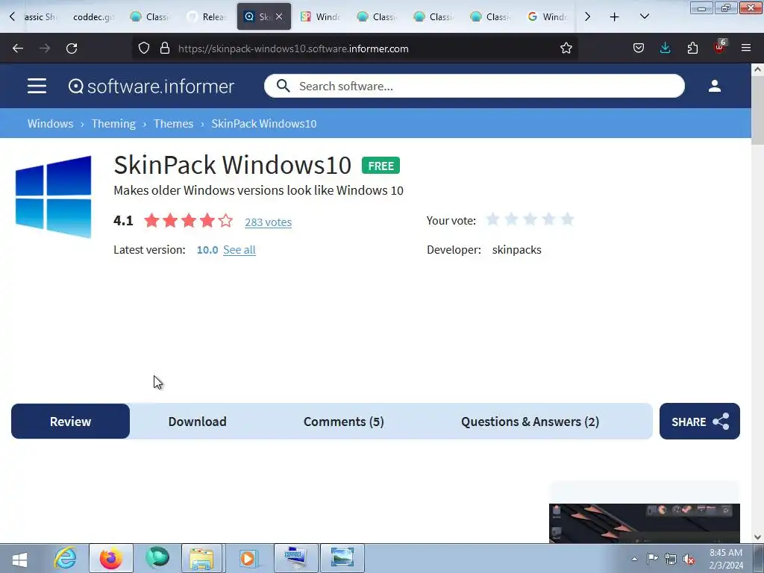The height and width of the screenshot is (573, 764).
Task: Open the user account icon
Action: (x=714, y=87)
